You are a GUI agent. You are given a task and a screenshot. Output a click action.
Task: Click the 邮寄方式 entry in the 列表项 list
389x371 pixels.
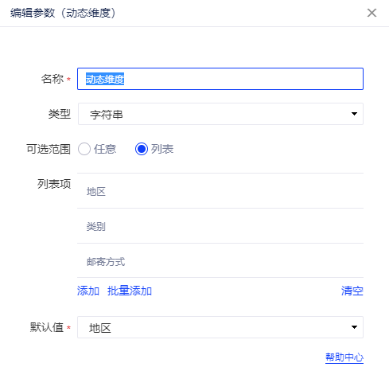(220, 261)
